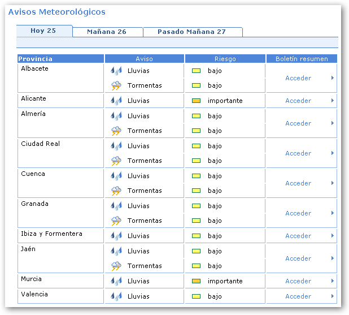Open the Acceder link for Murcia
Screen dimensions: 349x315
[298, 281]
